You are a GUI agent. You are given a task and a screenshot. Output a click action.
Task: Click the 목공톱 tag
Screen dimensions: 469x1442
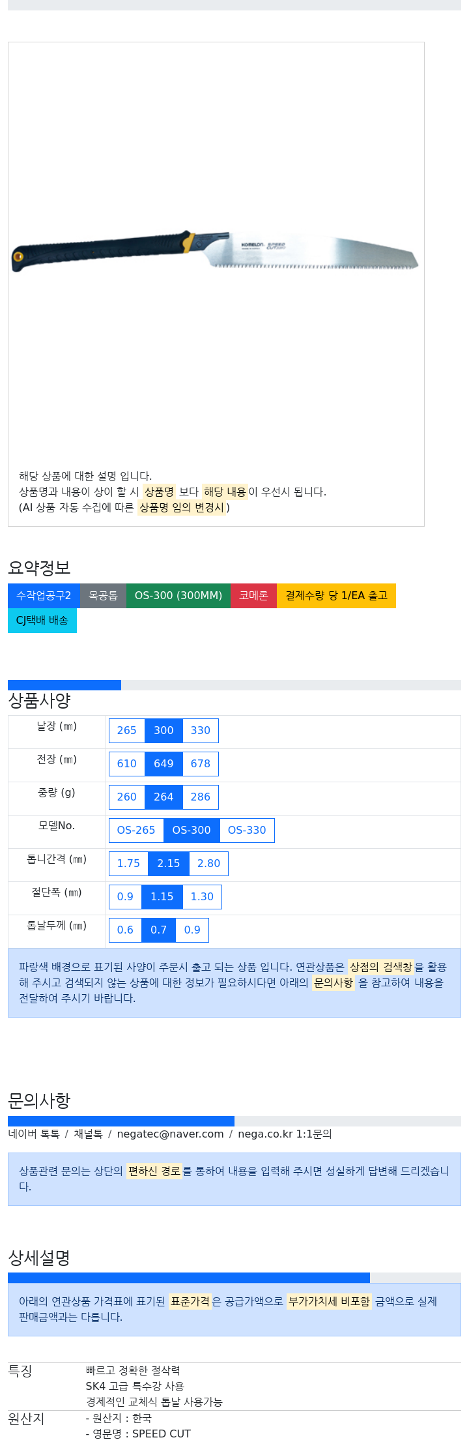[x=103, y=596]
